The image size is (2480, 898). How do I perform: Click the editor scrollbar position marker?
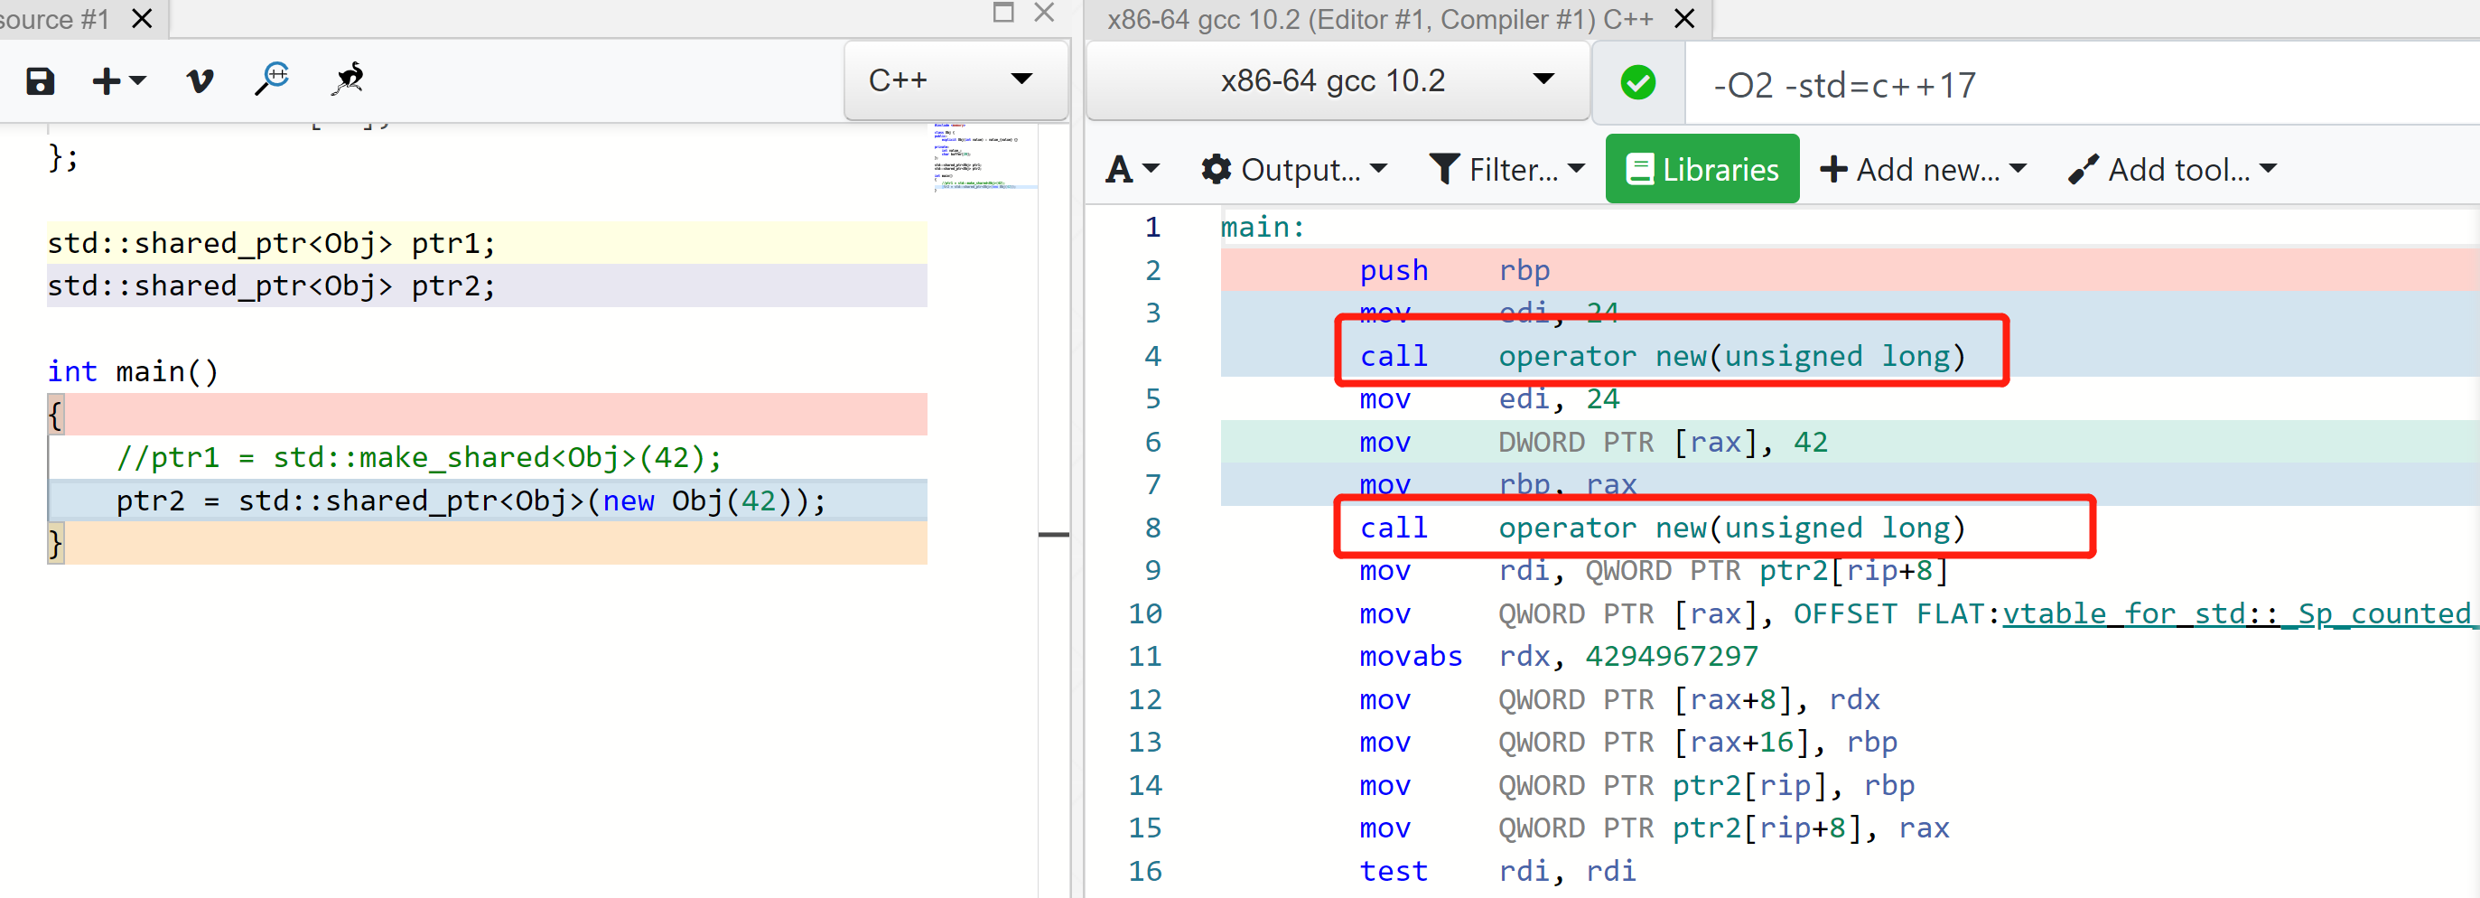click(1054, 535)
